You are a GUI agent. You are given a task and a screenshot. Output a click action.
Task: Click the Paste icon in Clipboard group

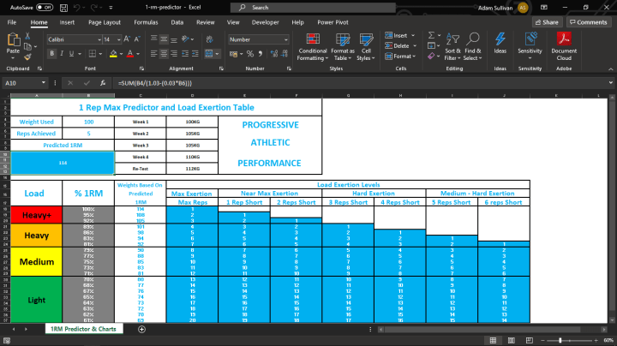[13, 39]
